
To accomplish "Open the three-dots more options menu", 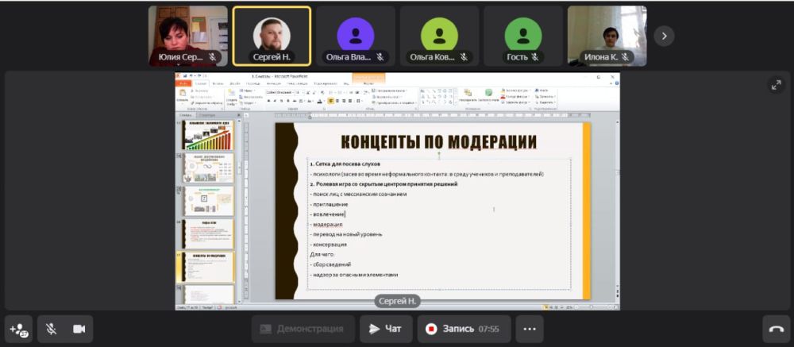I will coord(530,329).
